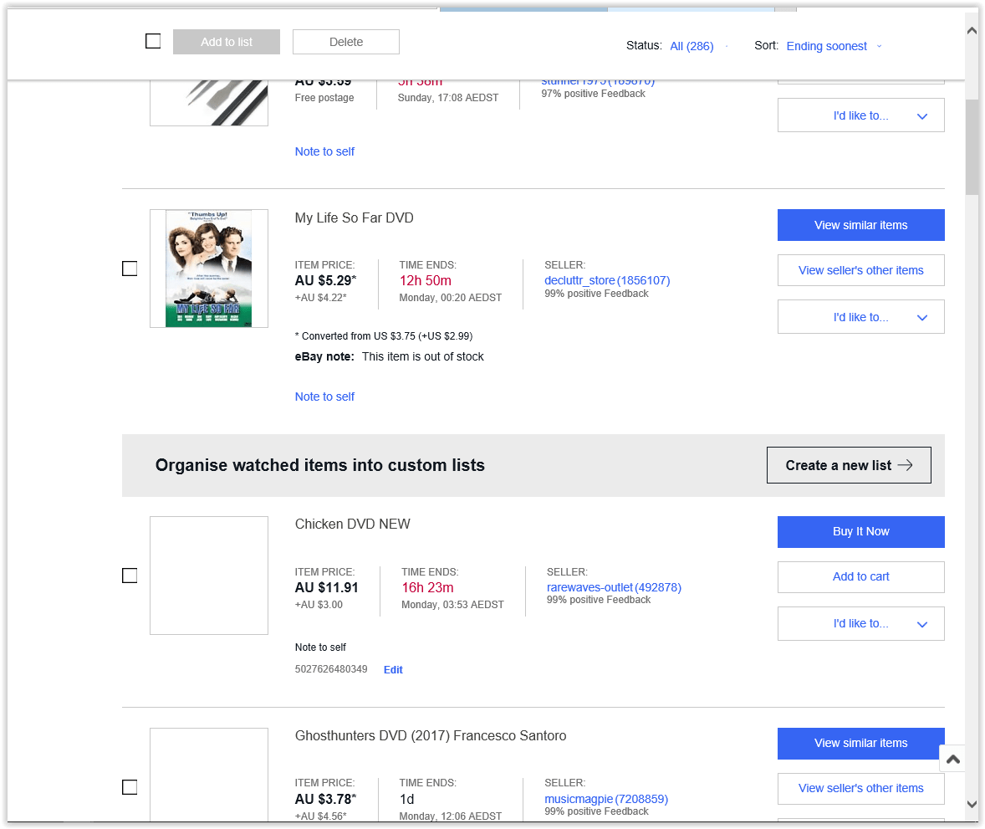Screen dimensions: 985x829
Task: Open seller decluttr_store profile link
Action: pos(579,280)
